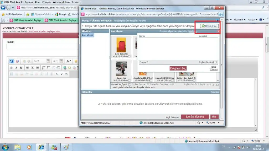
Task: Open the Size dropdown in the editor
Action: 61,61
